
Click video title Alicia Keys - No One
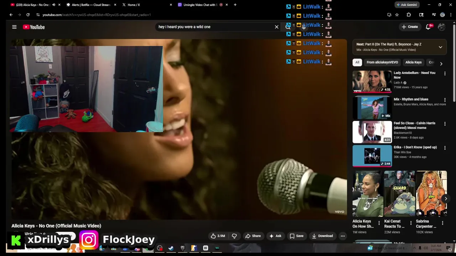click(x=56, y=226)
